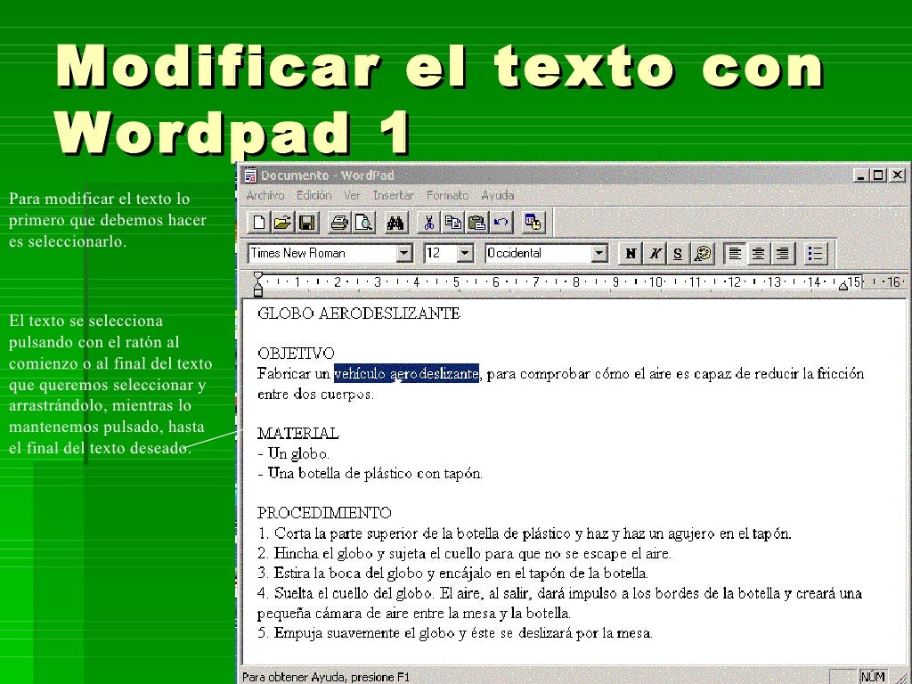This screenshot has height=684, width=912.
Task: Copy the selection with the Copy icon
Action: click(453, 222)
